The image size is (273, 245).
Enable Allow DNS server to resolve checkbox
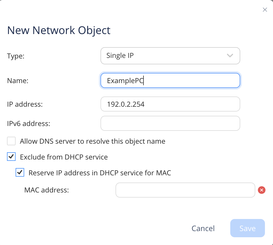[x=11, y=141]
